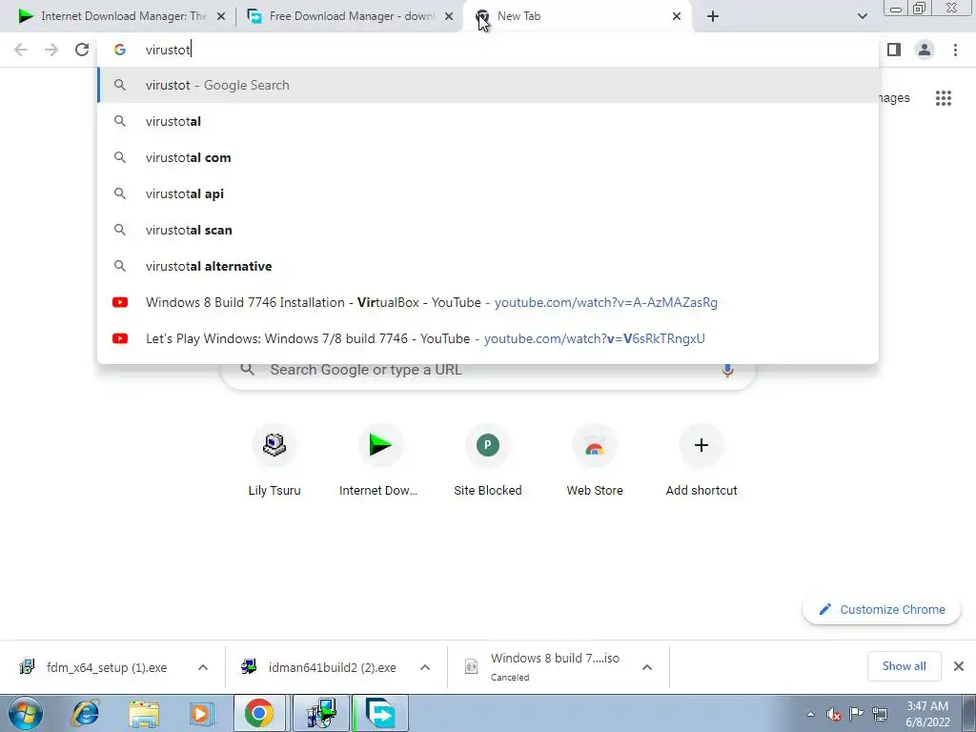Viewport: 976px width, 732px height.
Task: Click the Chrome icon in taskbar
Action: point(259,713)
